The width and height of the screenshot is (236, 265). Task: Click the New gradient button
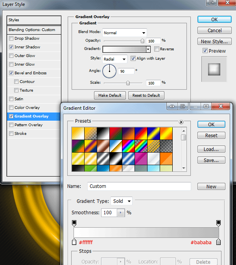pos(211,186)
